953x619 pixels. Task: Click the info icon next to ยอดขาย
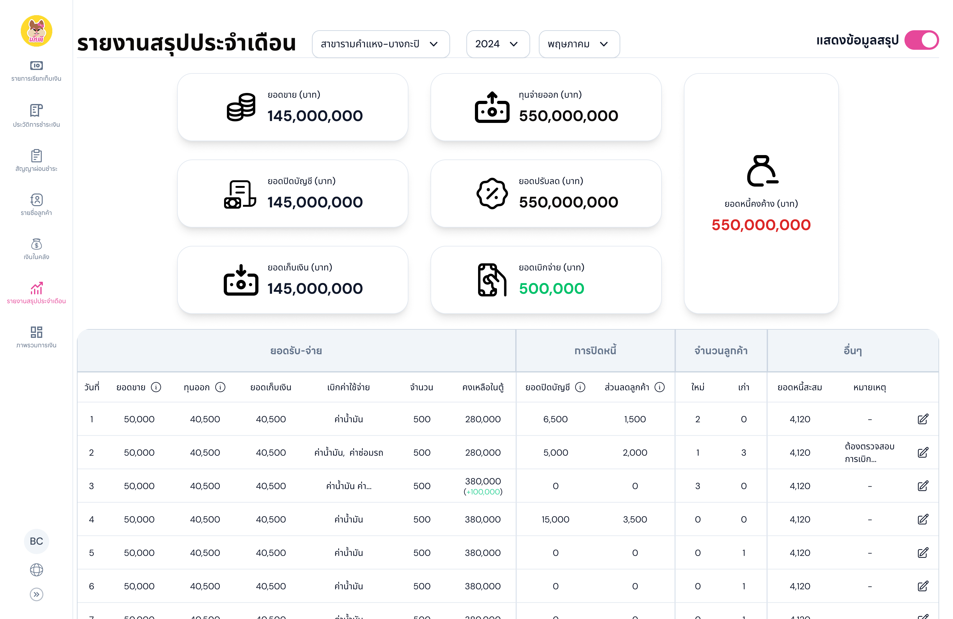(x=156, y=387)
